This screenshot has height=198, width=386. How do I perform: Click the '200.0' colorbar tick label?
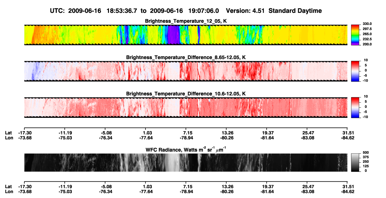click(x=367, y=44)
